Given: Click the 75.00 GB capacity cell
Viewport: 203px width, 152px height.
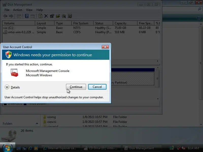Looking at the screenshot, I should (120, 28).
